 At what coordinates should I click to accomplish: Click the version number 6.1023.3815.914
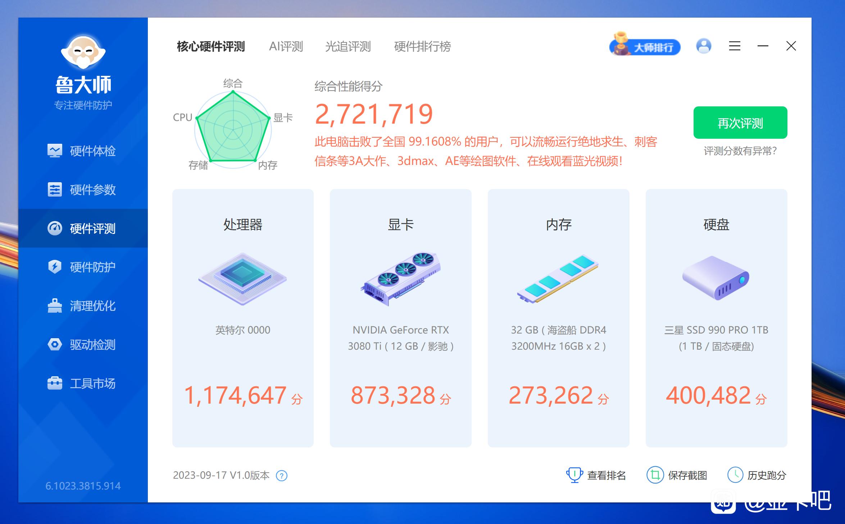[x=83, y=486]
